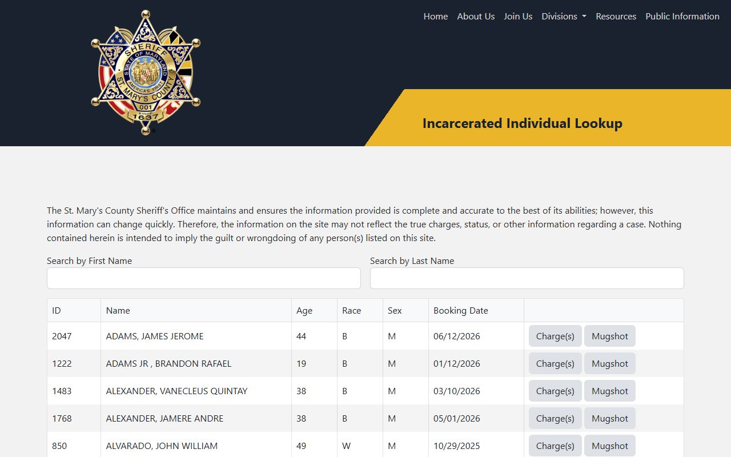Viewport: 731px width, 457px height.
Task: View Charge(s) for Adams, James Jerome
Action: 555,336
